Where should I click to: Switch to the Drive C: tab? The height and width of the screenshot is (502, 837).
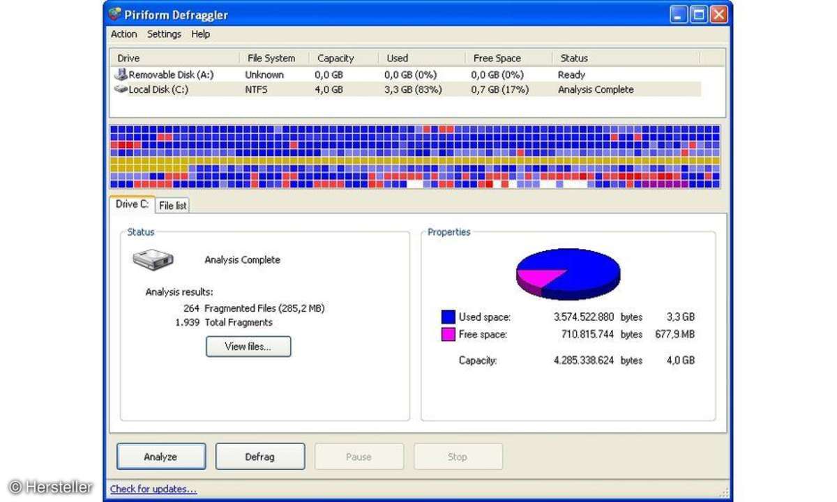(x=132, y=204)
